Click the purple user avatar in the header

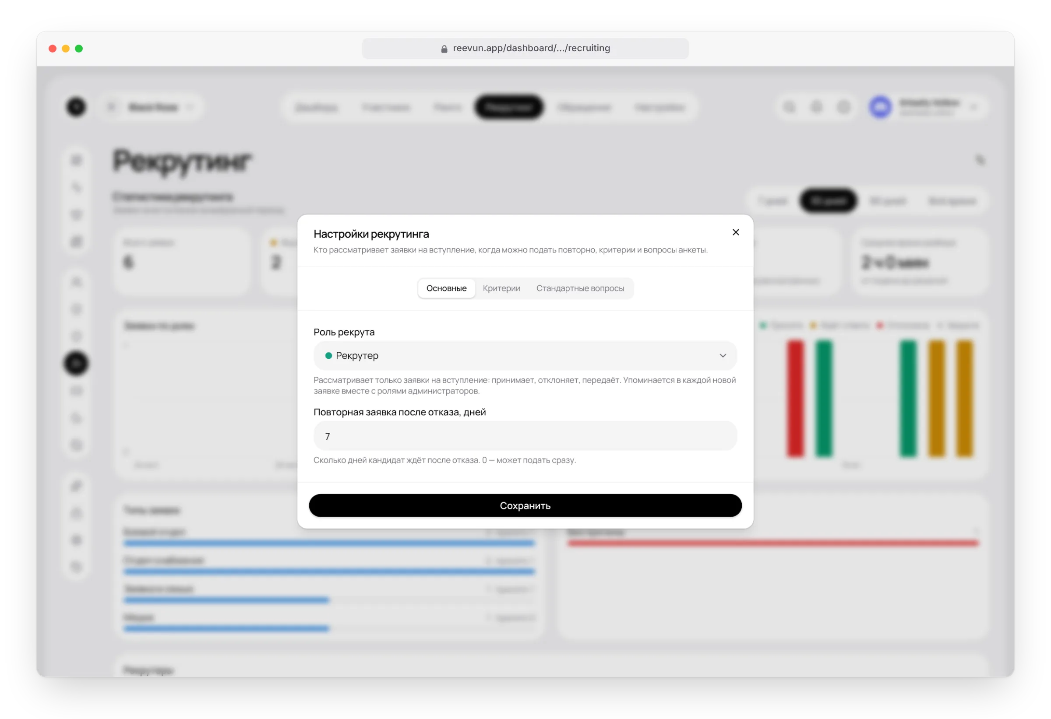(x=880, y=107)
